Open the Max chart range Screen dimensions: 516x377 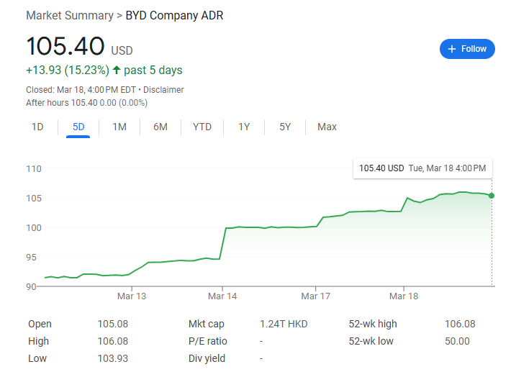tap(327, 127)
